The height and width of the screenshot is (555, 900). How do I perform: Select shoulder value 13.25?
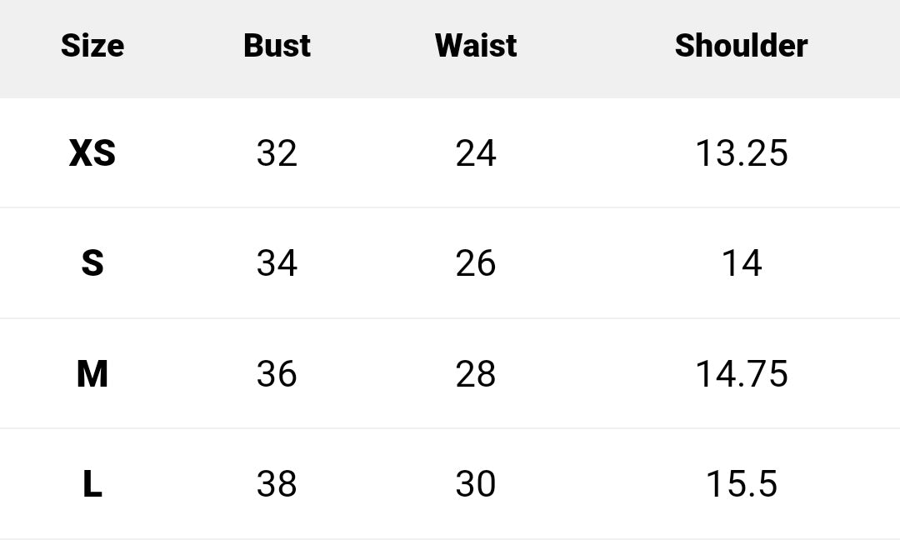pyautogui.click(x=741, y=153)
